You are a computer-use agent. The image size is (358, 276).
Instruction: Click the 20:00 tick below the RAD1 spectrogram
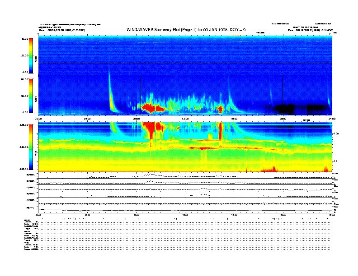click(x=283, y=119)
